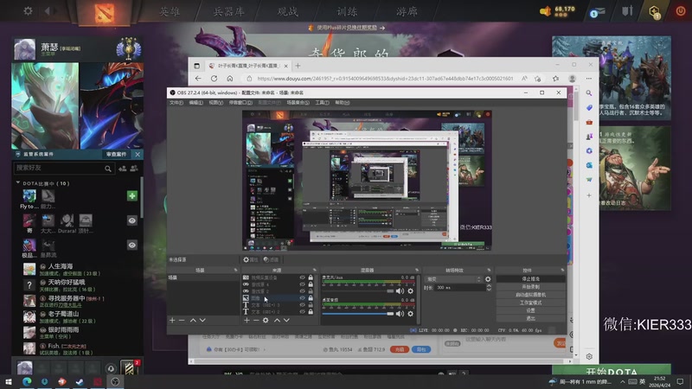The image size is (692, 389).
Task: Click the Dota 2 logo home button
Action: point(105,12)
